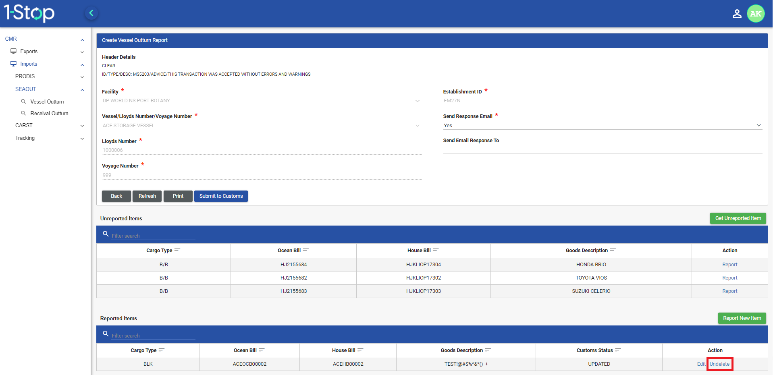Sort Unreported Items by Goods Description
The image size is (773, 375).
click(x=613, y=251)
